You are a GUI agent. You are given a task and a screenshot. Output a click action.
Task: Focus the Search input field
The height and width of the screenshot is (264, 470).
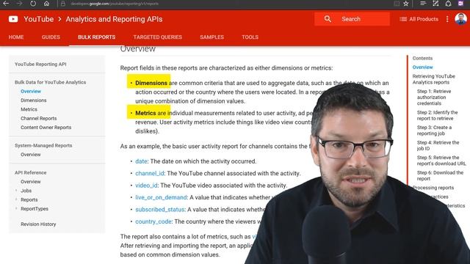[352, 19]
